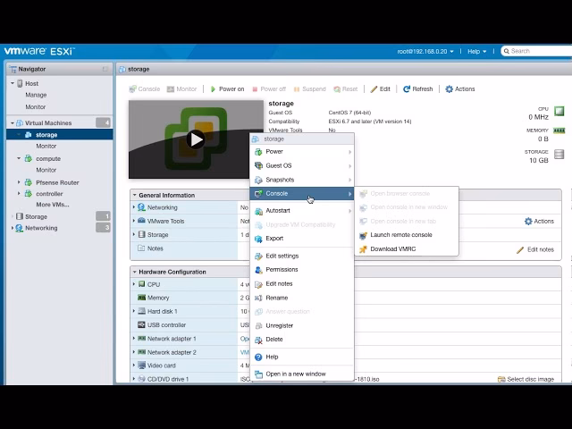Click the Launch remote console entry
Image resolution: width=572 pixels, height=429 pixels.
(400, 235)
